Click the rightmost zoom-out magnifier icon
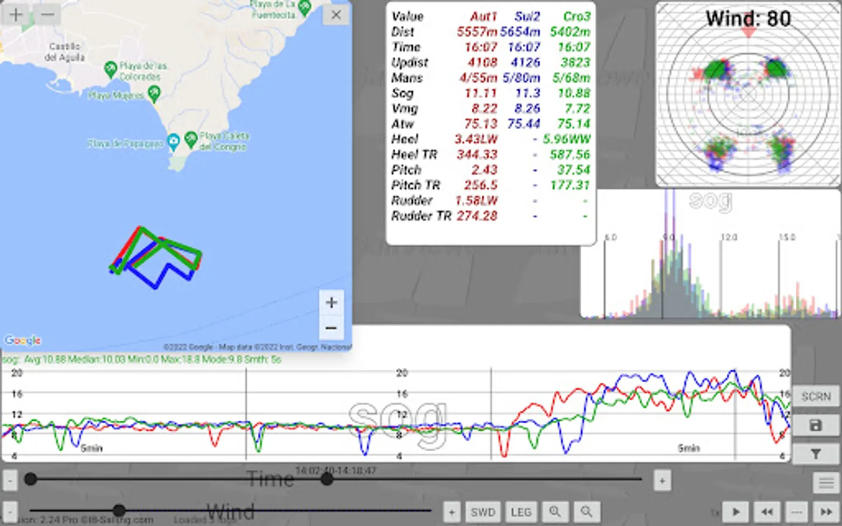Viewport: 842px width, 526px height. point(586,512)
